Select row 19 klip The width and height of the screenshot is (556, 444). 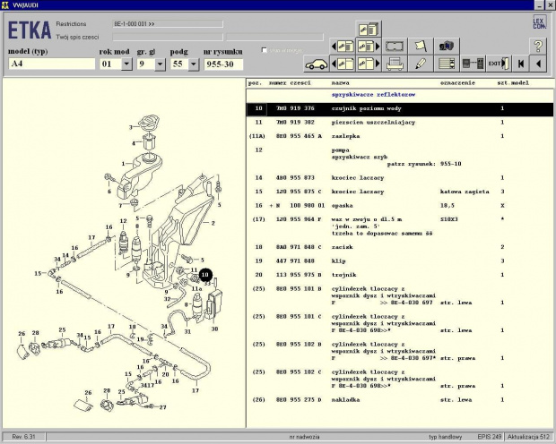(400, 261)
